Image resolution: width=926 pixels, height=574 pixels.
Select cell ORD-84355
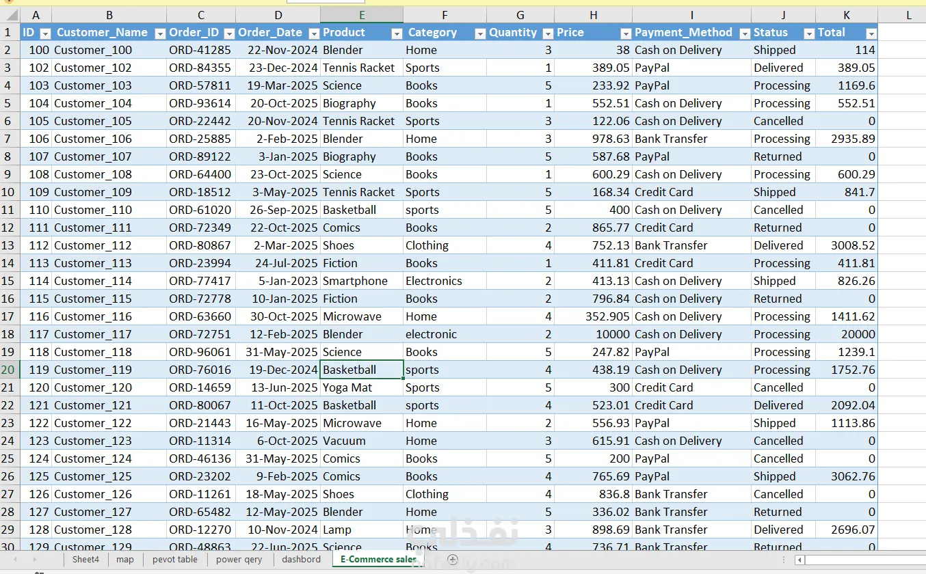pyautogui.click(x=200, y=68)
